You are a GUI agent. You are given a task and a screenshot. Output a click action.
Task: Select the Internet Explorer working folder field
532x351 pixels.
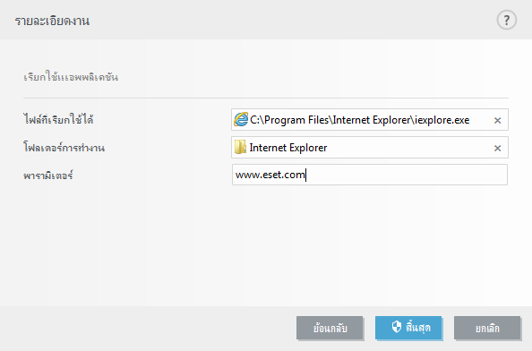[370, 148]
